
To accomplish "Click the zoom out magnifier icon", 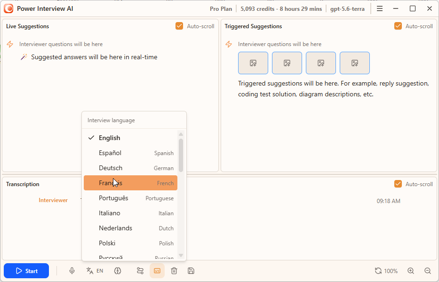I will click(428, 271).
